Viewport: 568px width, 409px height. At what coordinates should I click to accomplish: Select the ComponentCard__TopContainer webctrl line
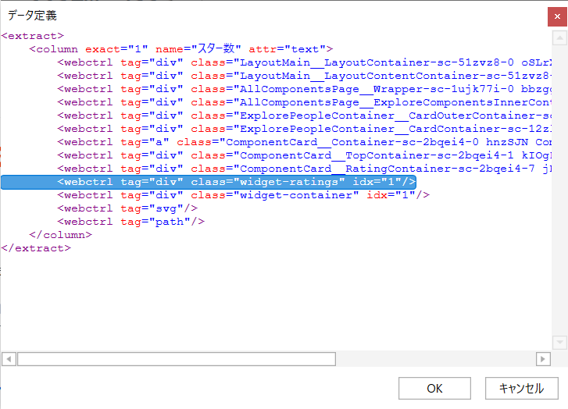[x=304, y=155]
